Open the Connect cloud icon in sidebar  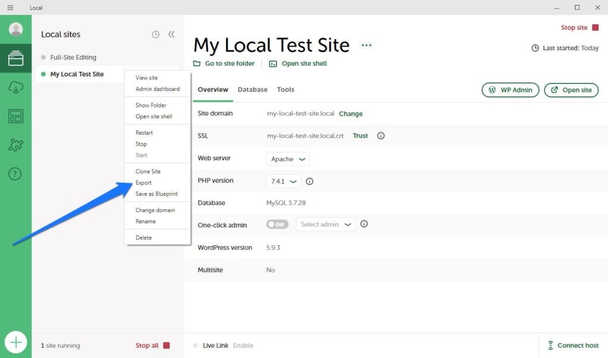pos(16,87)
